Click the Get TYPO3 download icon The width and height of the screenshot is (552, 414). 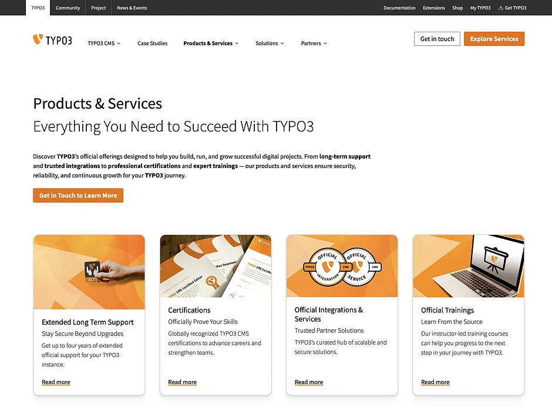(500, 8)
